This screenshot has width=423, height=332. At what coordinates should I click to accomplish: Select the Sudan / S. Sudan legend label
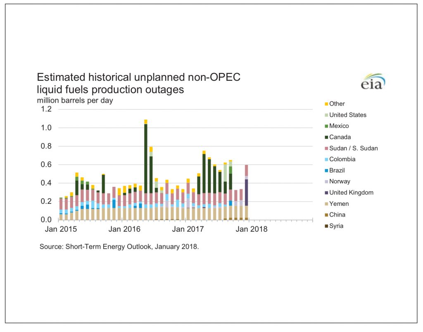[353, 148]
